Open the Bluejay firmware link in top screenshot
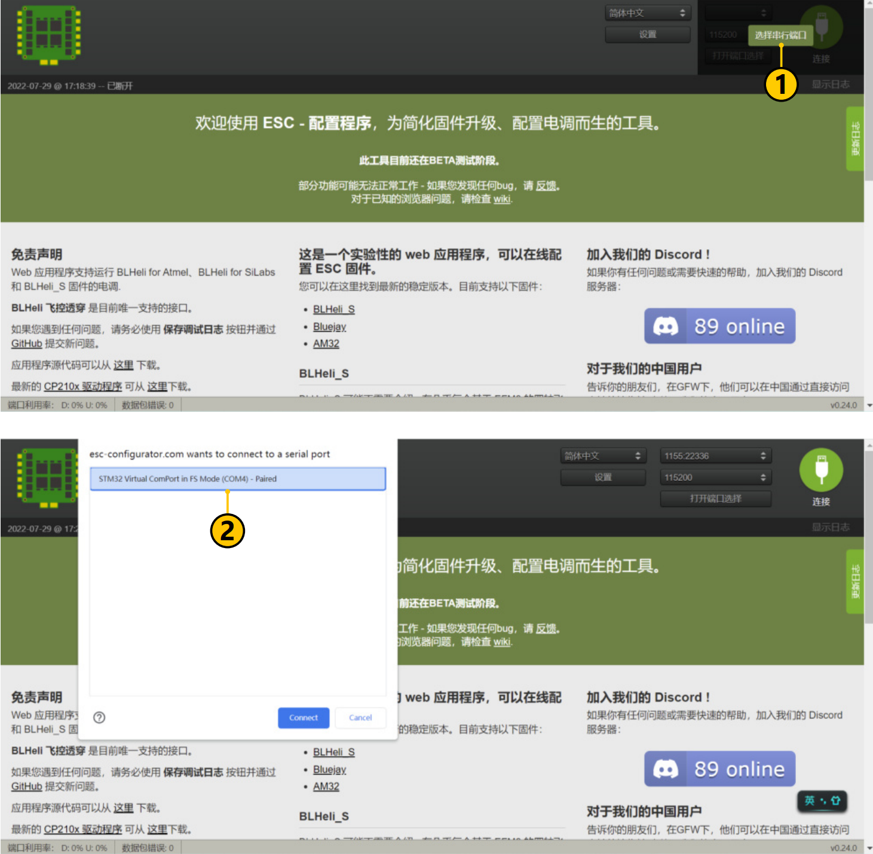This screenshot has height=854, width=873. (x=329, y=326)
